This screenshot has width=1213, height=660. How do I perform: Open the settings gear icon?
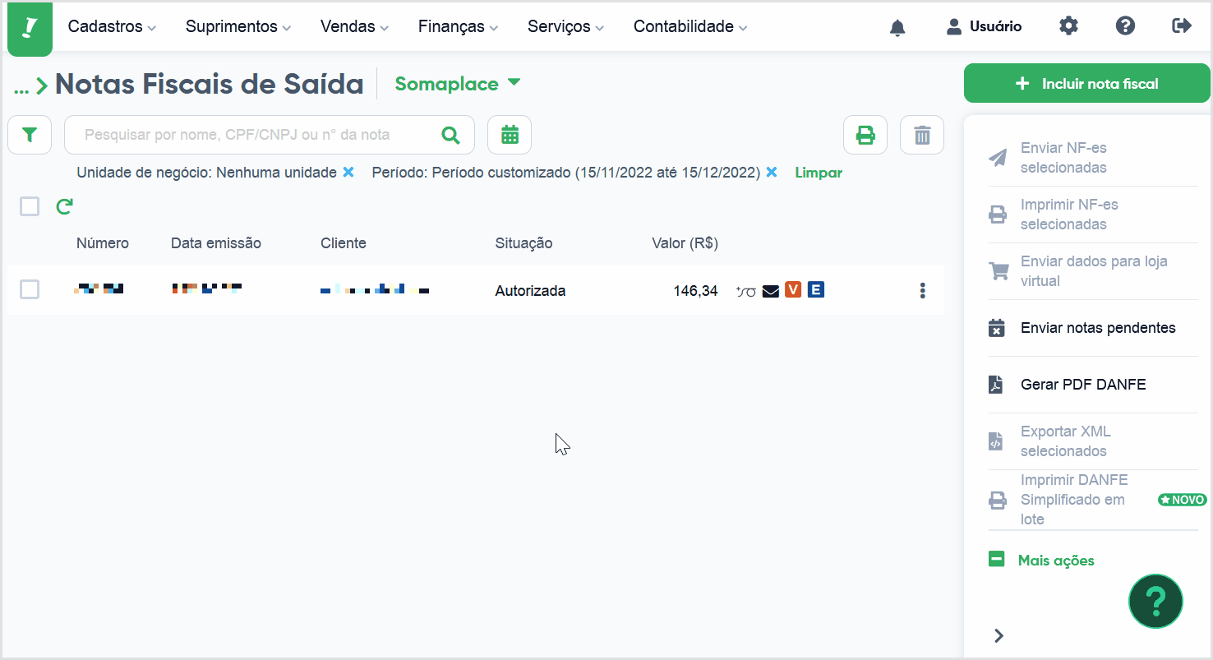(x=1068, y=26)
